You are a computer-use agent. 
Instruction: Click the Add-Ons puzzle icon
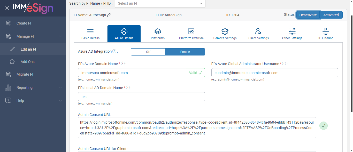click(12, 62)
